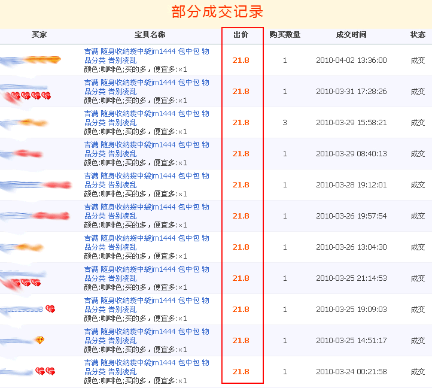Click timestamp 2010-04-02 13:36:00
This screenshot has width=432, height=388.
click(351, 60)
